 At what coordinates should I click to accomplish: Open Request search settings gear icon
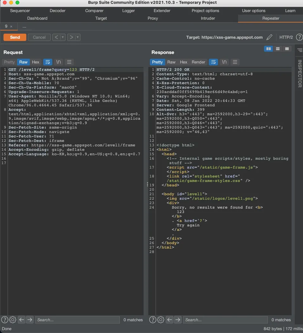coord(13,320)
